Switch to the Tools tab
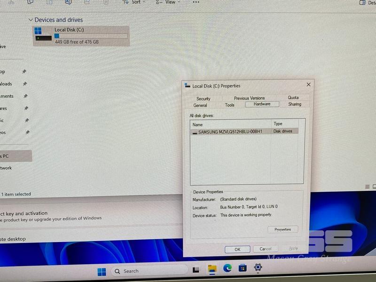Viewport: 376px width, 282px height. [229, 105]
